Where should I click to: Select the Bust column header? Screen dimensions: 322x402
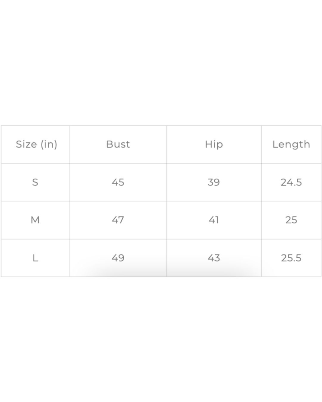click(118, 144)
